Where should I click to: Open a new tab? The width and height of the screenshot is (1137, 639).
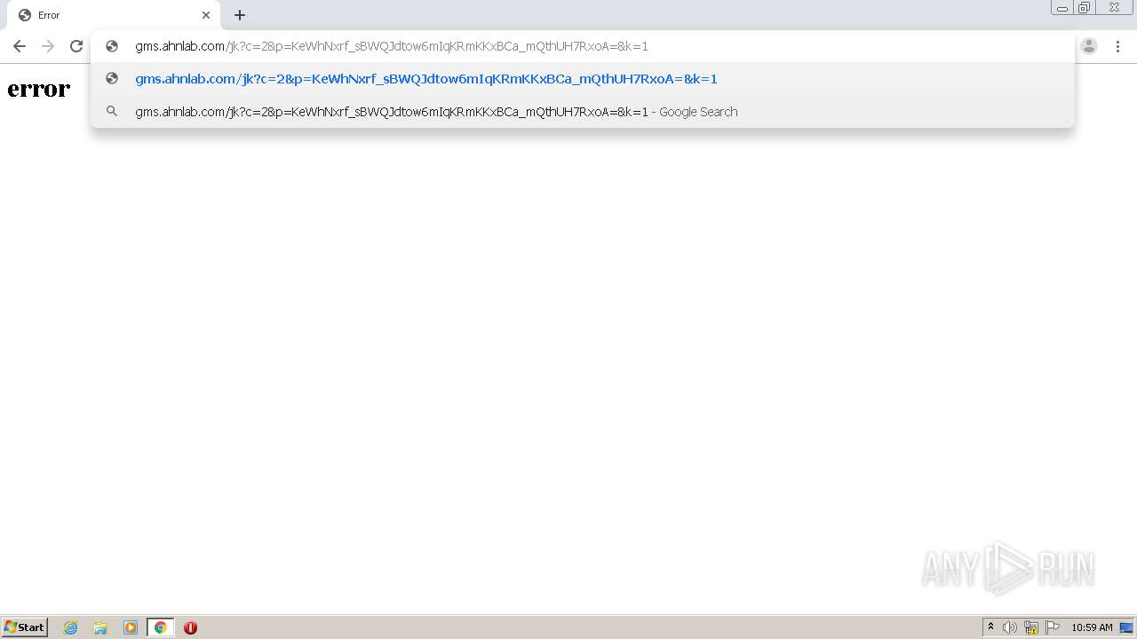point(240,15)
